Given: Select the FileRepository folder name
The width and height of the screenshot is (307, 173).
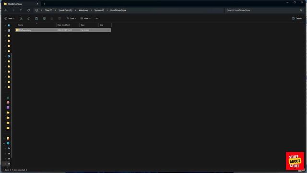Looking at the screenshot, I should point(25,30).
